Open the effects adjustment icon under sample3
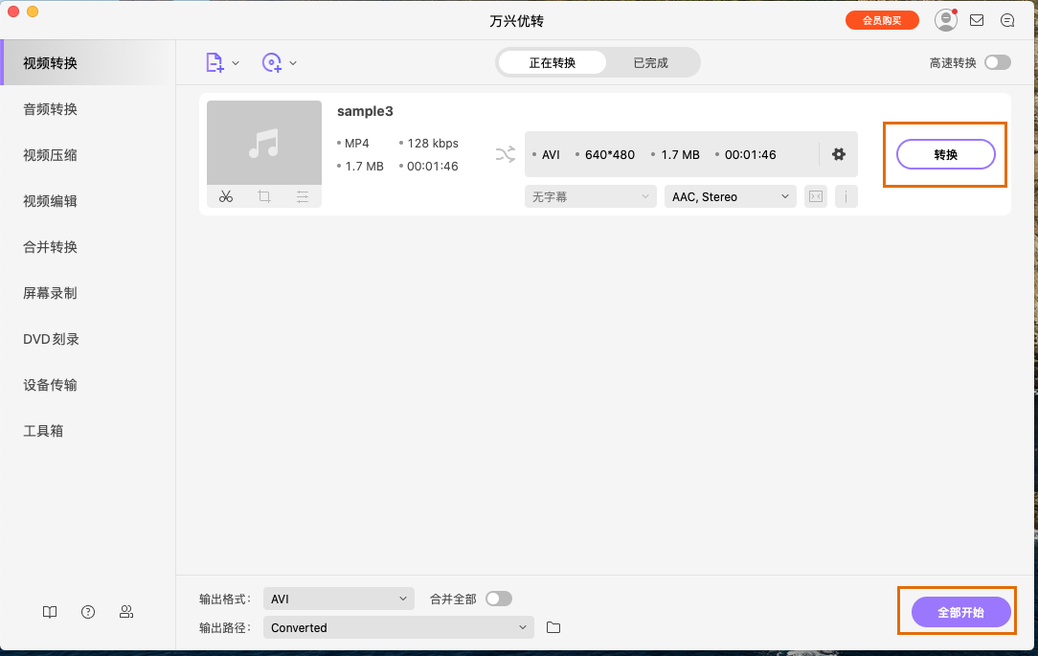This screenshot has width=1038, height=656. (x=303, y=196)
